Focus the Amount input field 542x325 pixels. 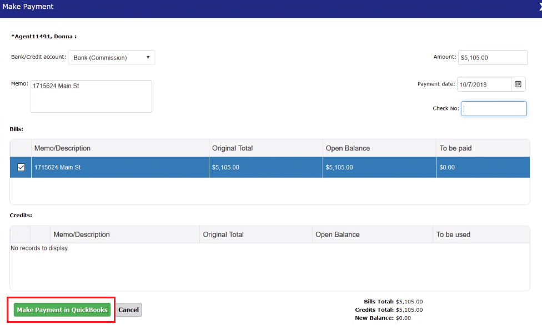(493, 58)
